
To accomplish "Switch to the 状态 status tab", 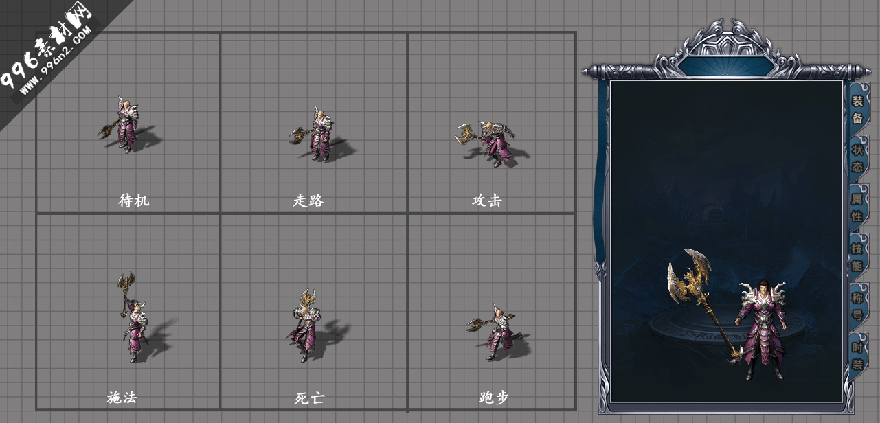I will coord(857,158).
